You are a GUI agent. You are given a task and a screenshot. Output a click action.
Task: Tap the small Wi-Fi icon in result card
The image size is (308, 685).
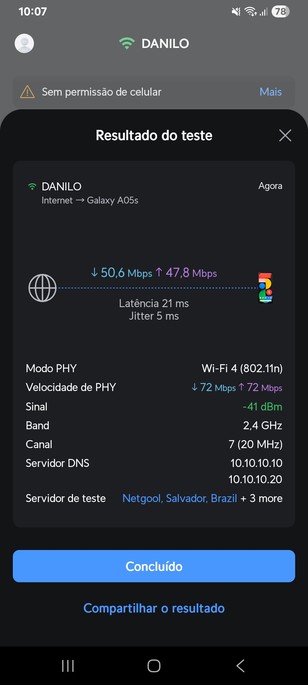[32, 187]
